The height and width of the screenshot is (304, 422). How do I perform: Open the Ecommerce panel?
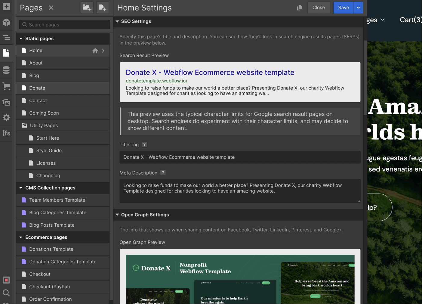pos(7,86)
